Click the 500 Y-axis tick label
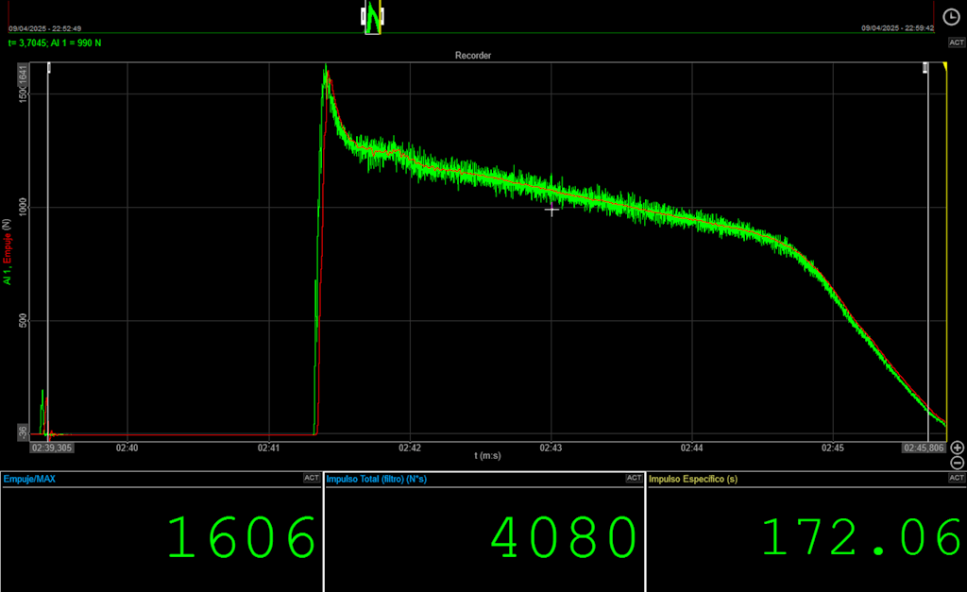967x592 pixels. click(x=23, y=320)
